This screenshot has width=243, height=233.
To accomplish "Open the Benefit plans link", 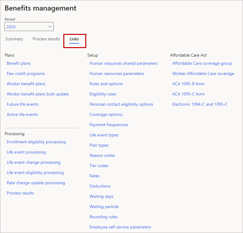I will (19, 64).
